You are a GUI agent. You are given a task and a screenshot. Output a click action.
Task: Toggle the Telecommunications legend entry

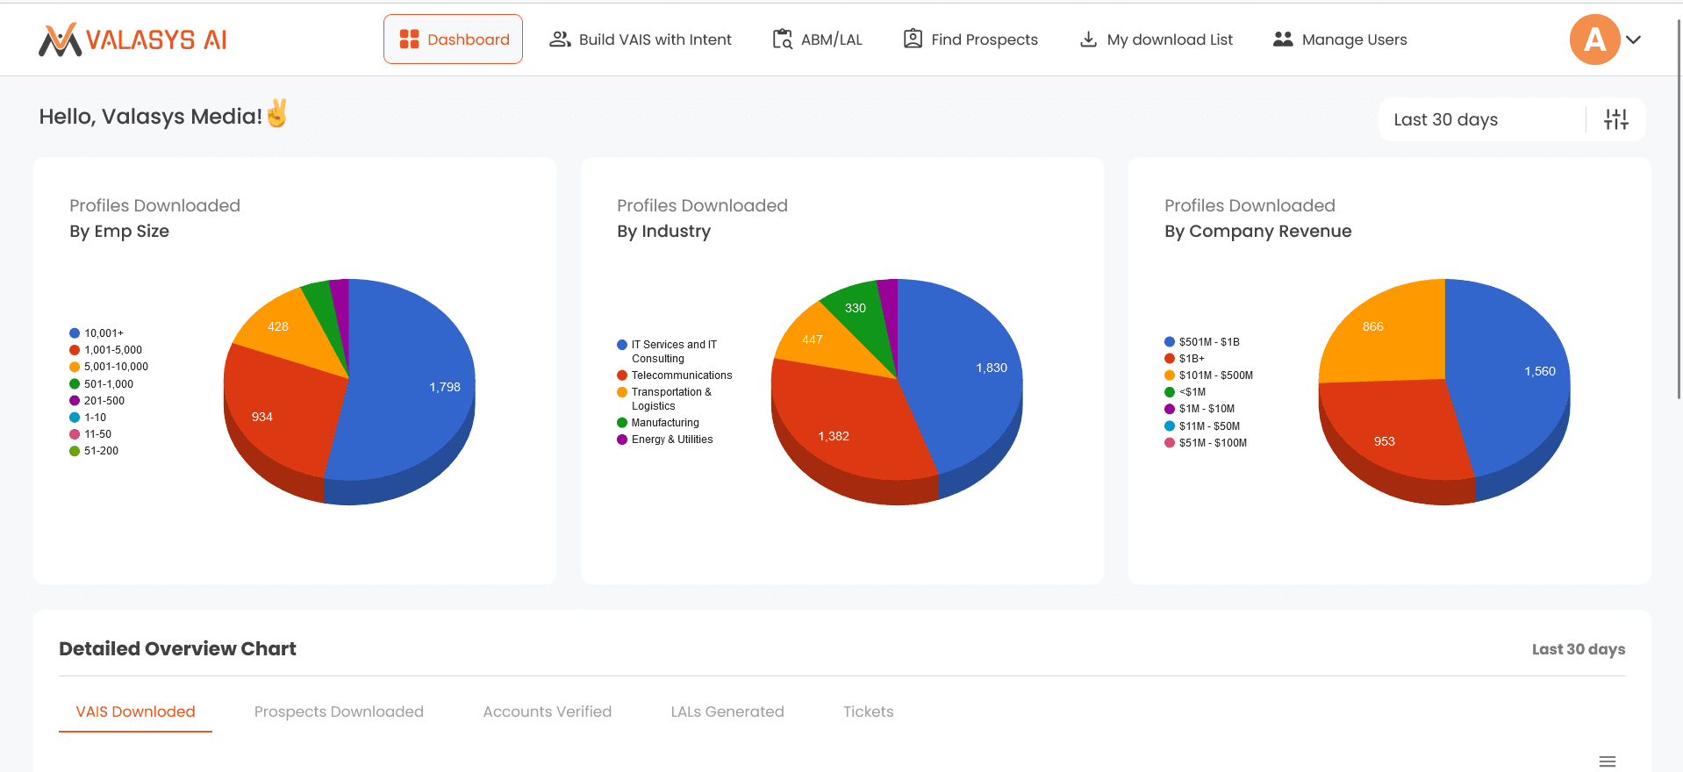click(674, 375)
